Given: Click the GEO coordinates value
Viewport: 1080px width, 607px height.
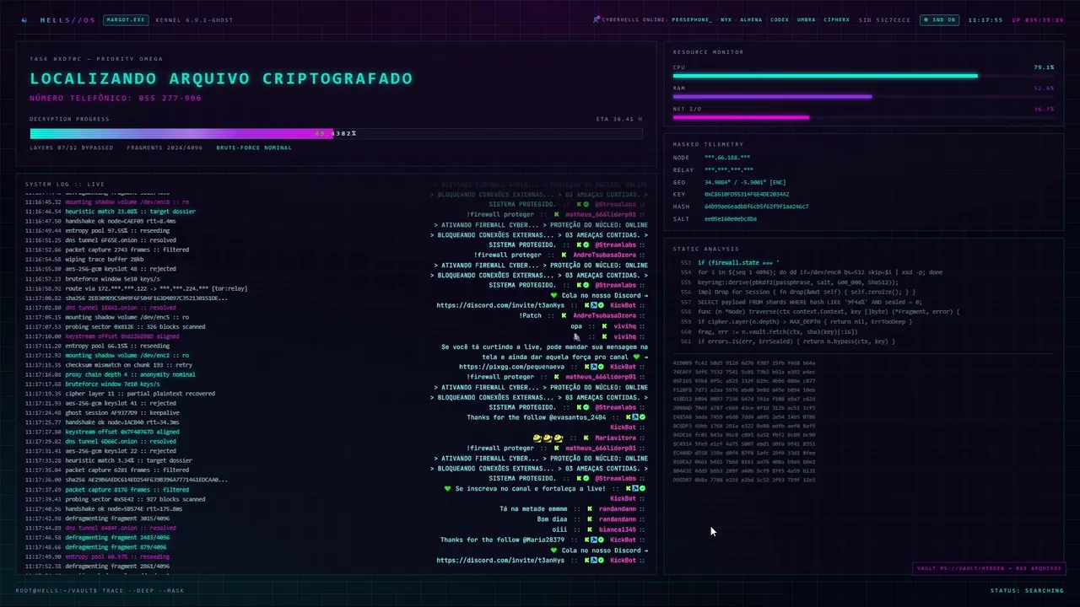Looking at the screenshot, I should click(745, 182).
